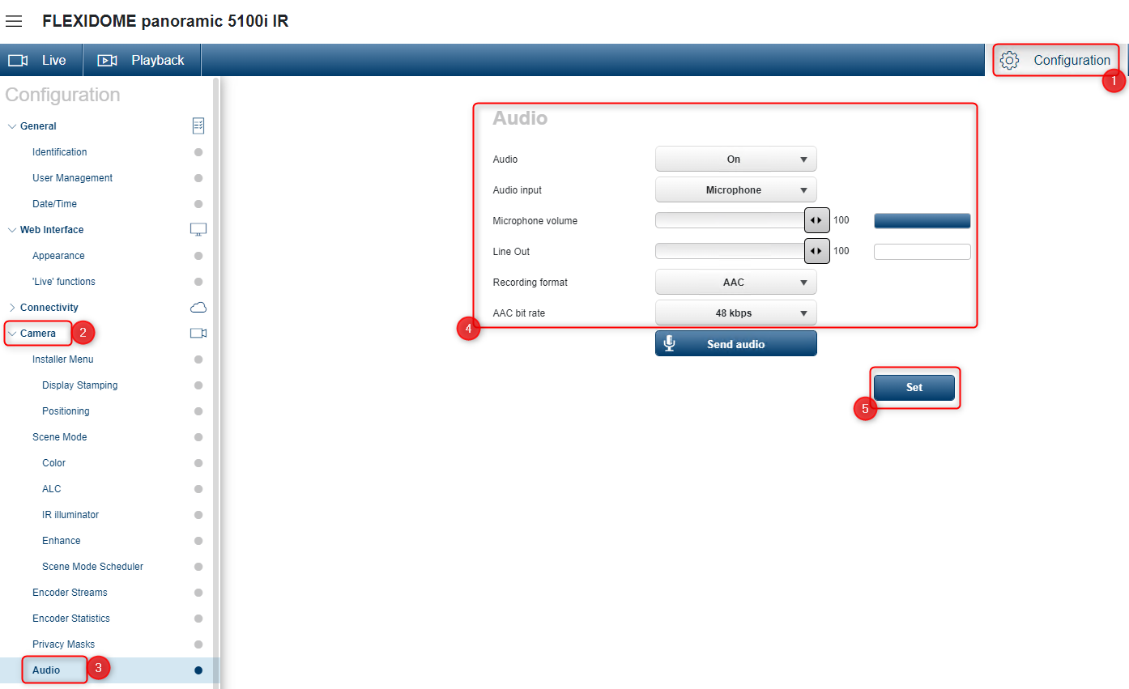Viewport: 1129px width, 689px height.
Task: Open the 'Live' functions page
Action: click(63, 281)
